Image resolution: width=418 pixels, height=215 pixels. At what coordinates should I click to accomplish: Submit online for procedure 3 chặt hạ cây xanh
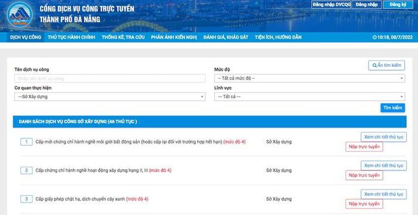(364, 204)
